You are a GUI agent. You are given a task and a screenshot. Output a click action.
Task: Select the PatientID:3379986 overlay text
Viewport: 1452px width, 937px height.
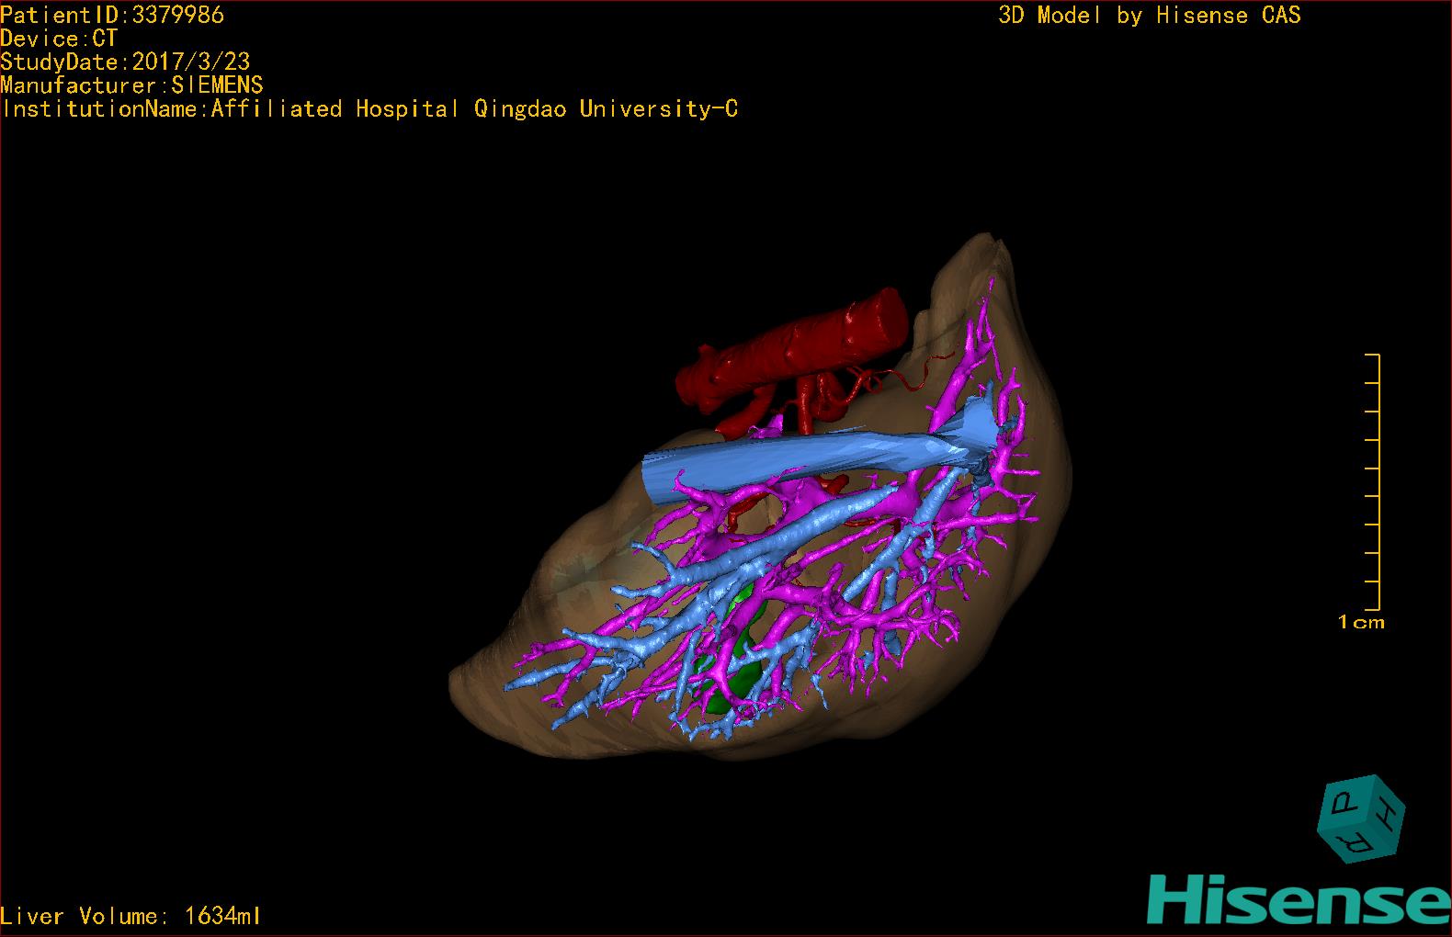[x=112, y=15]
